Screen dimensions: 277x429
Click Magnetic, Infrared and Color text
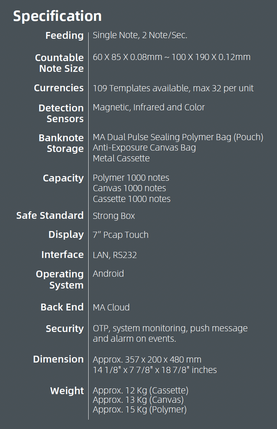tap(149, 107)
